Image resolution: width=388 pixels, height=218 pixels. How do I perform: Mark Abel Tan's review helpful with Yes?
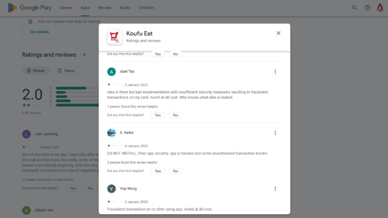pos(158,115)
